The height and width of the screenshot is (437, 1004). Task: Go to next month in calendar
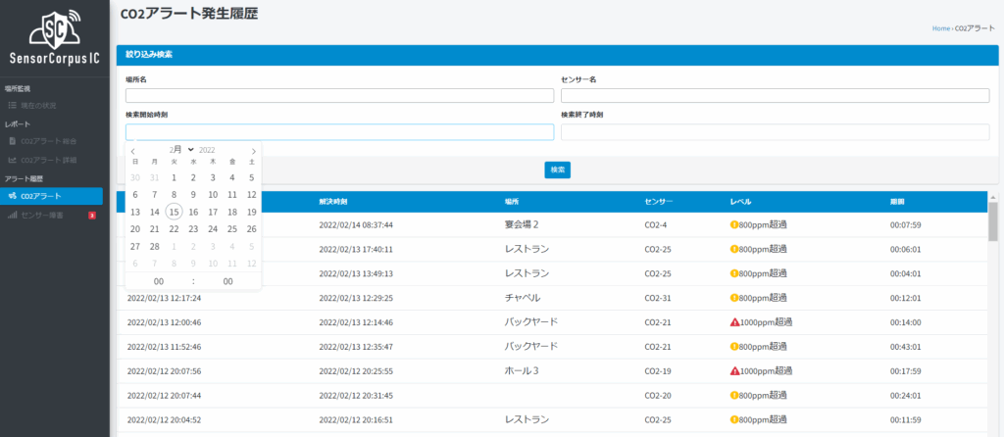tap(253, 150)
